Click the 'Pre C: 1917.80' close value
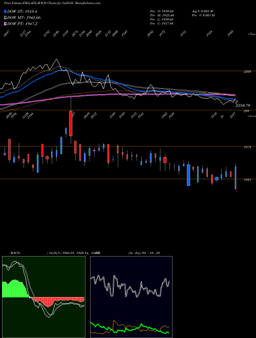 [x=162, y=24]
